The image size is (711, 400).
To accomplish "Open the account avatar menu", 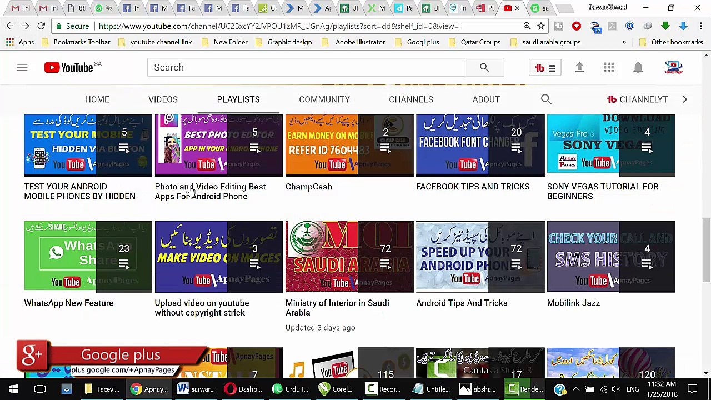I will pos(673,67).
